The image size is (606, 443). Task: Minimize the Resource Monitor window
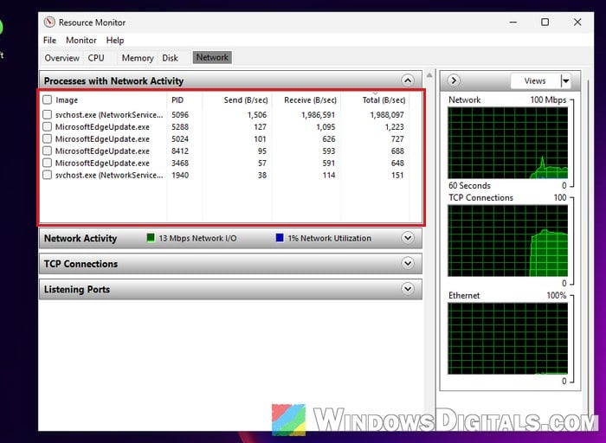(513, 22)
